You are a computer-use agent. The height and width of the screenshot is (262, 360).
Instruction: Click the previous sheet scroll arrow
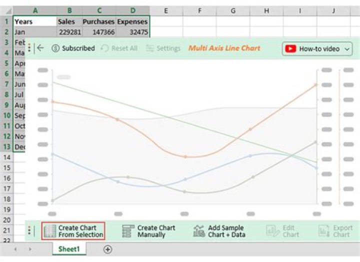click(15, 249)
